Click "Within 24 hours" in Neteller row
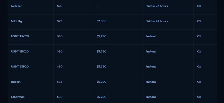The height and width of the screenshot is (103, 224). (157, 6)
